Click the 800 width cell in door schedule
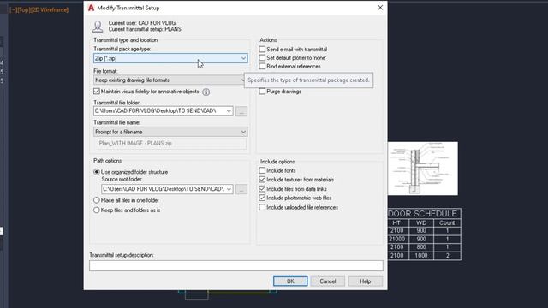This screenshot has width=548, height=308. pos(421,247)
